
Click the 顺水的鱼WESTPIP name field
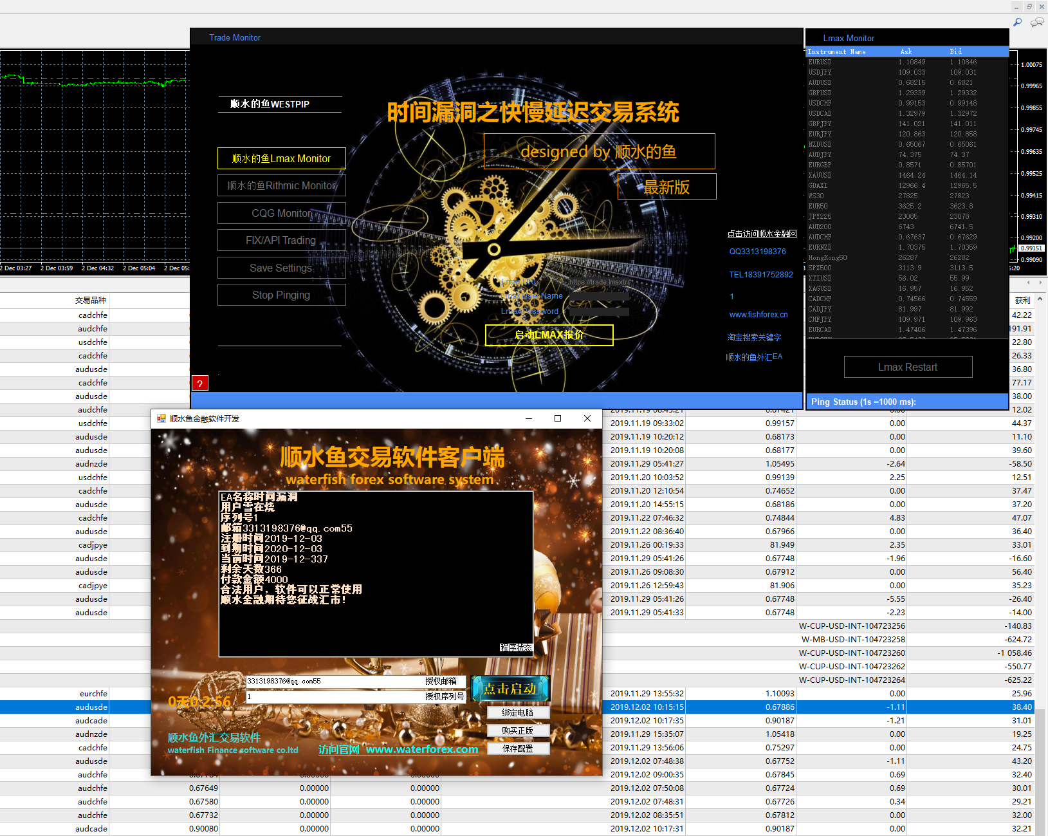coord(280,104)
